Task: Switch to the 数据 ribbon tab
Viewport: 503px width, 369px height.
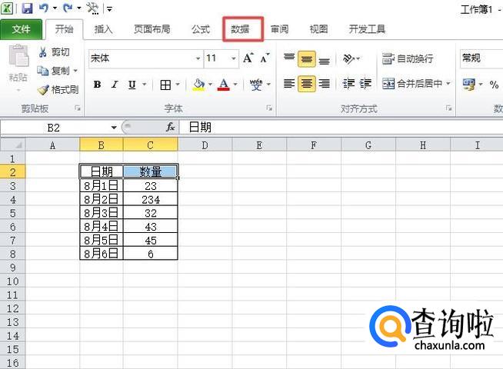Action: tap(240, 29)
